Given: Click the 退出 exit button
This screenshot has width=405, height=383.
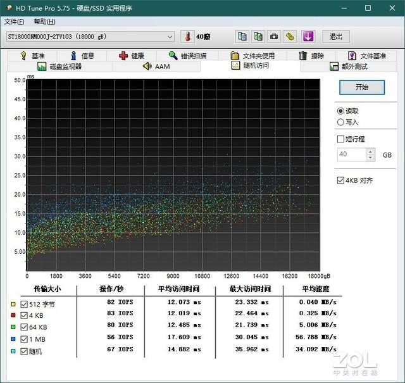Looking at the screenshot, I should click(336, 37).
